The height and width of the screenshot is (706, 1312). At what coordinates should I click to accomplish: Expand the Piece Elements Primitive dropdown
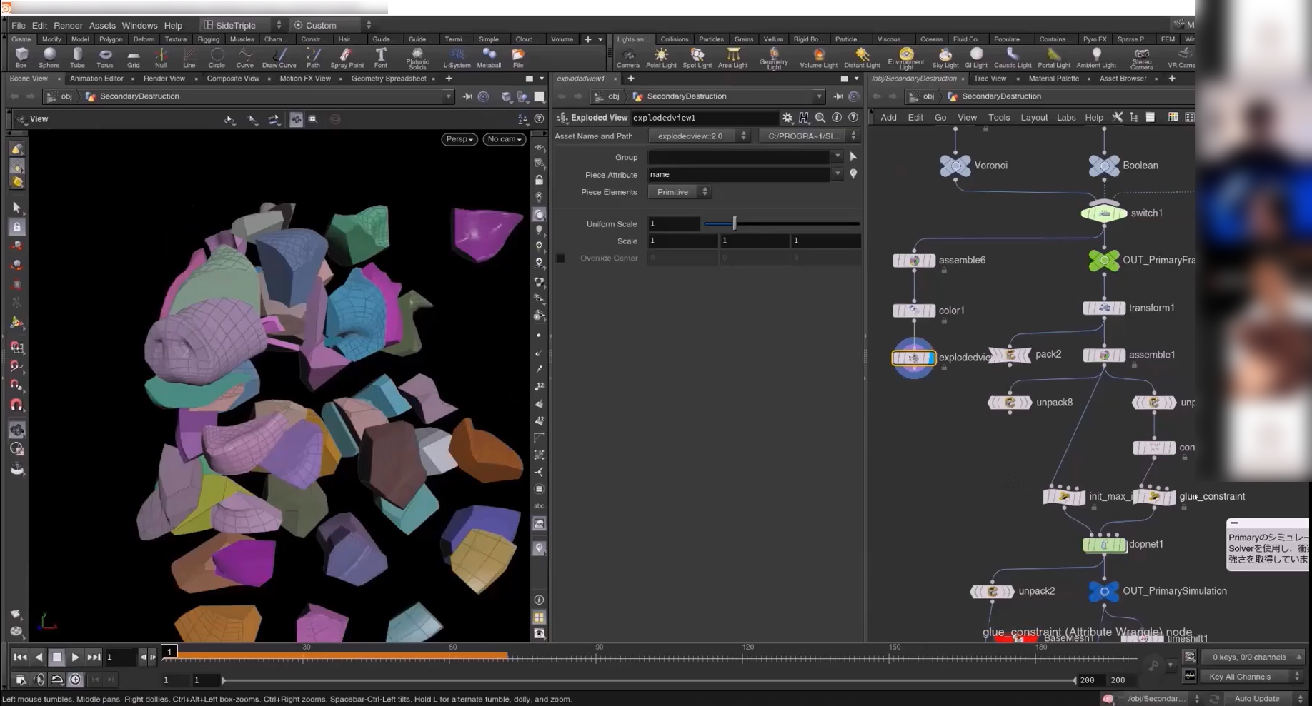[x=680, y=192]
